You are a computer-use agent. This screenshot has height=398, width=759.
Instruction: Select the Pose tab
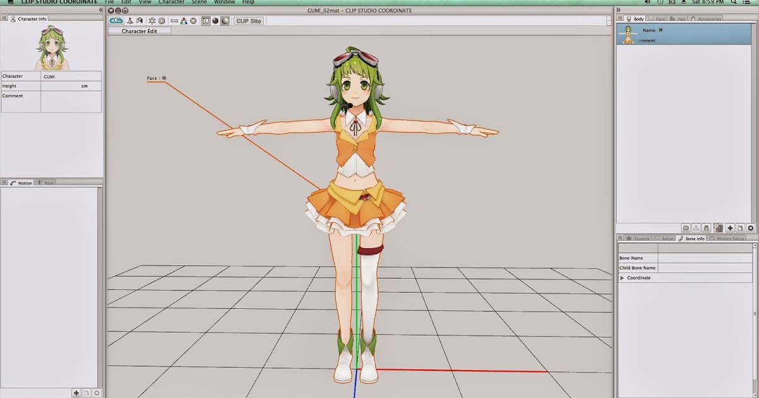tap(46, 183)
